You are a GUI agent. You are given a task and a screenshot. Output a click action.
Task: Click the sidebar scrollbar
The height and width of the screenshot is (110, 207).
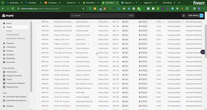(31, 57)
